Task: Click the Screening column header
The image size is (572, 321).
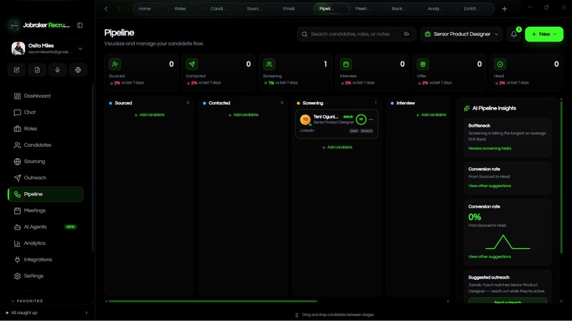Action: [313, 103]
